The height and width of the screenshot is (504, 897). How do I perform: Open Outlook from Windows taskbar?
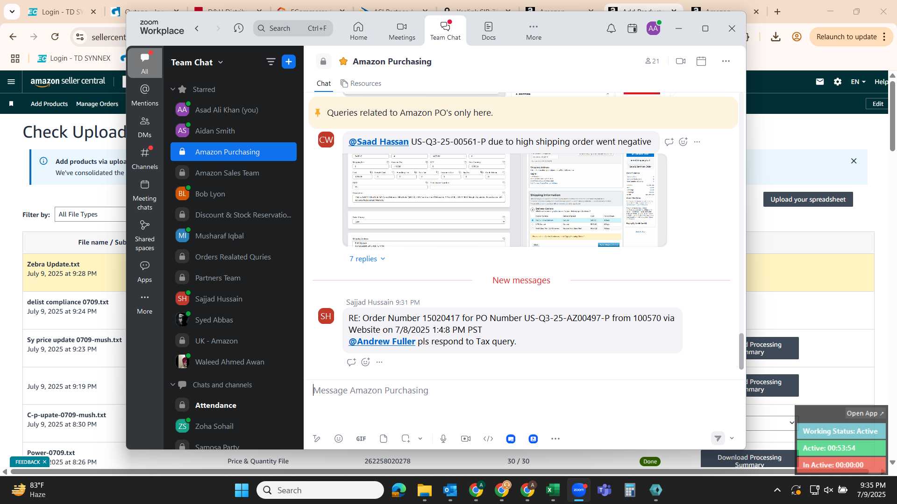(450, 490)
